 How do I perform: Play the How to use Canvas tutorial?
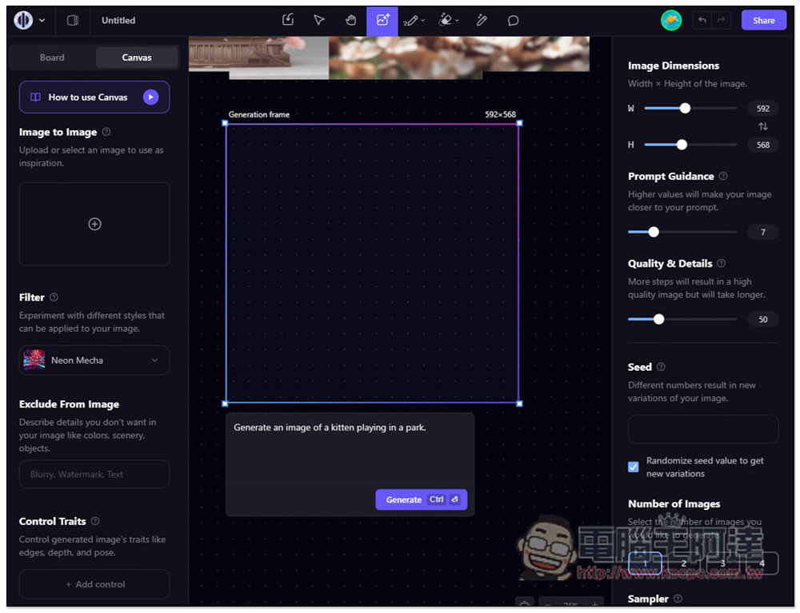click(x=151, y=98)
